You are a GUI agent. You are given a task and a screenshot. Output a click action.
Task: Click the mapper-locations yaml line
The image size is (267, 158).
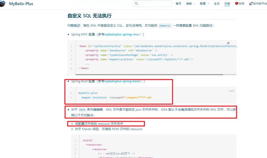click(x=116, y=97)
